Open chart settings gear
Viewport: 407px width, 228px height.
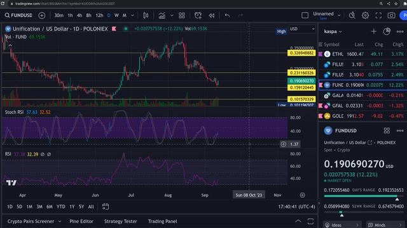(x=365, y=15)
